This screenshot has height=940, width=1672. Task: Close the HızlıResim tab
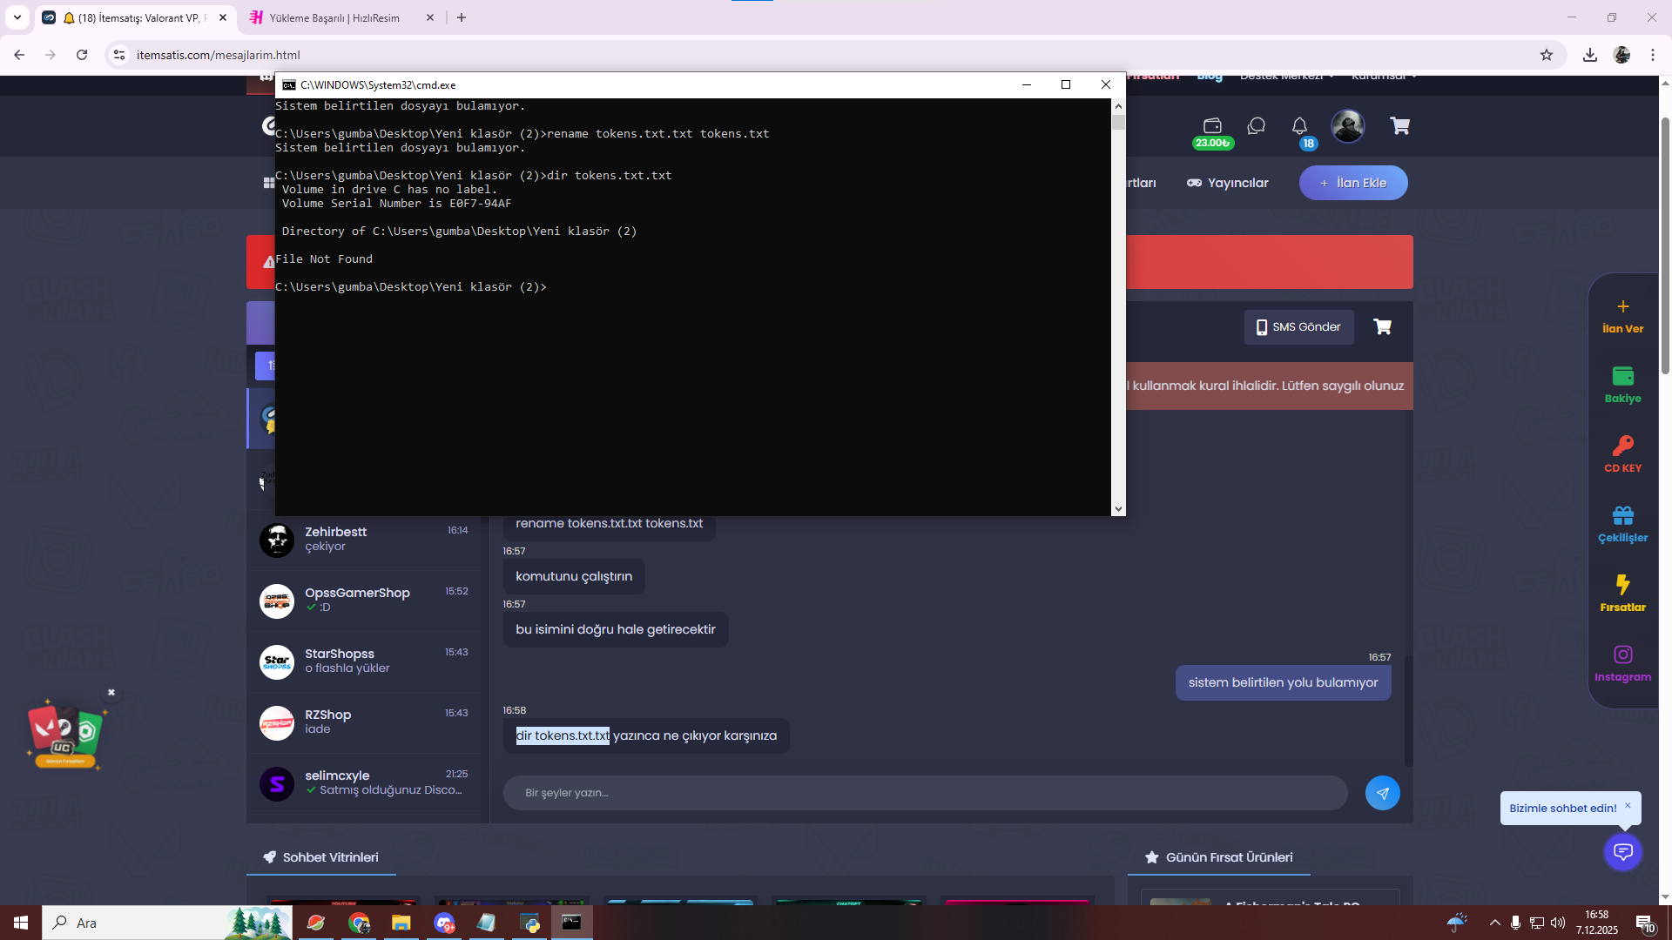[430, 17]
